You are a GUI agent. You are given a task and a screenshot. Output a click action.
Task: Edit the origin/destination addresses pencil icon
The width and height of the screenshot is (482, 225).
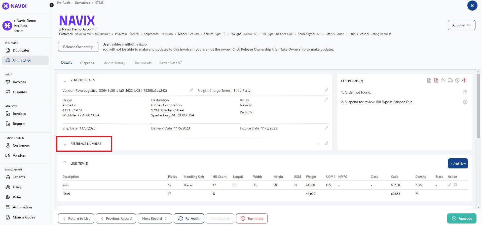coord(326,100)
